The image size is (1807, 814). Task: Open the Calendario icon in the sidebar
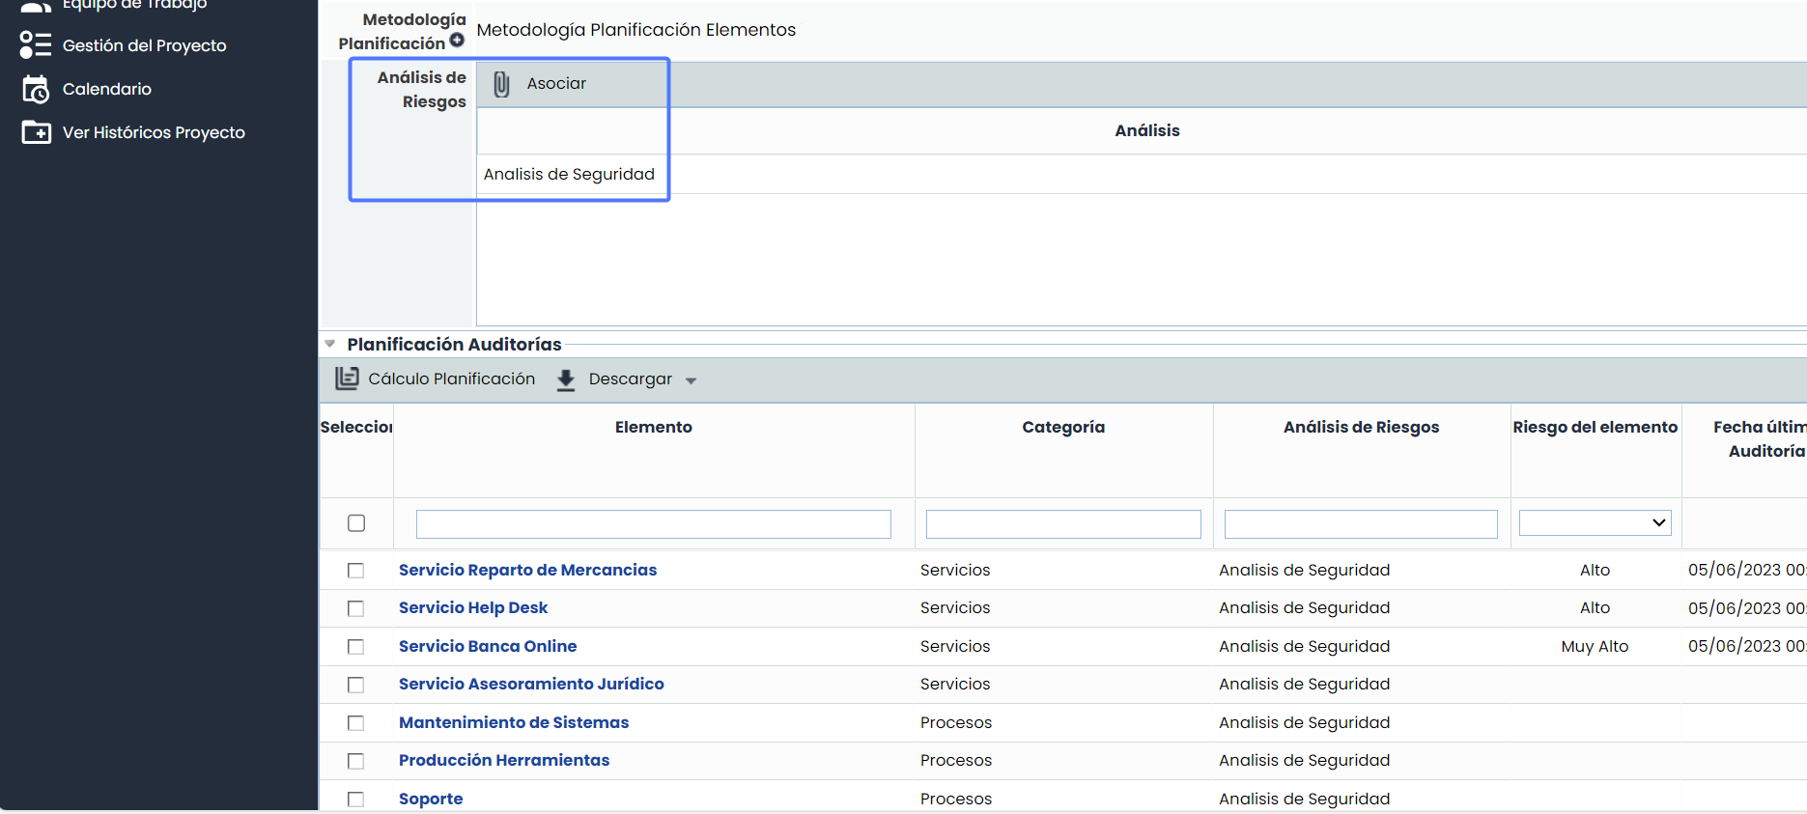[x=36, y=89]
